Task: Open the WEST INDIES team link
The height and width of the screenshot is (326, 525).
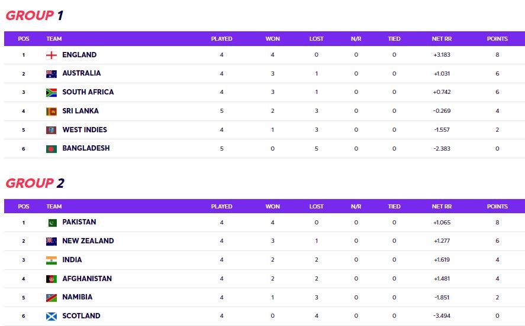Action: point(85,129)
